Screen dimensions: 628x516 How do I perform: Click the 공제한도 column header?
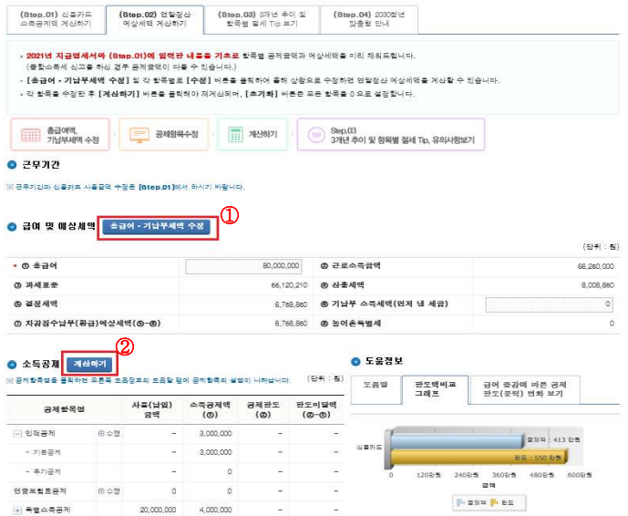(x=263, y=409)
